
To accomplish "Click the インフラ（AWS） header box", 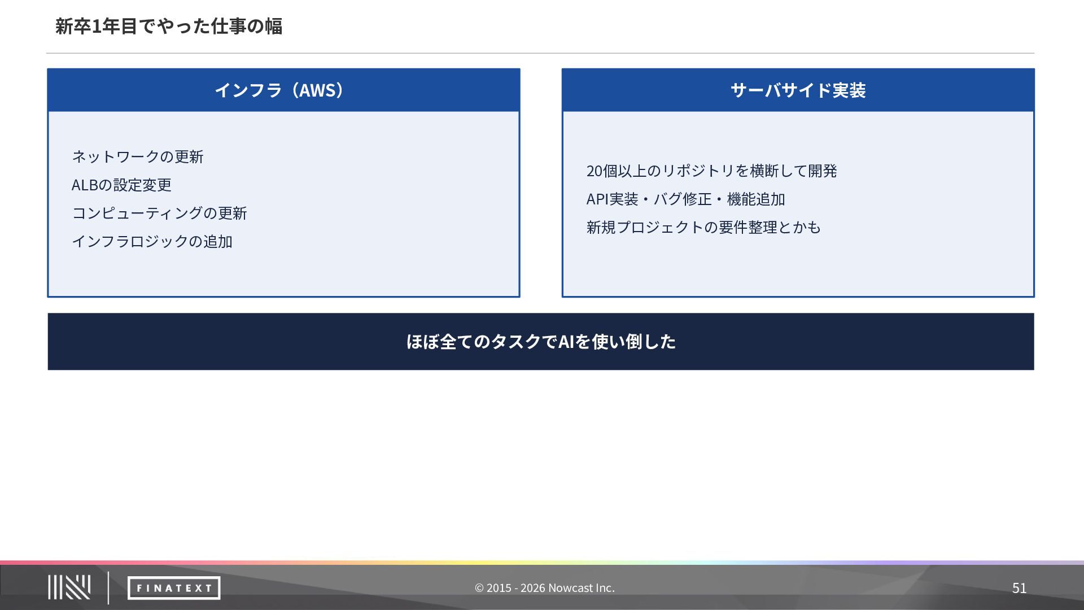I will click(x=283, y=90).
